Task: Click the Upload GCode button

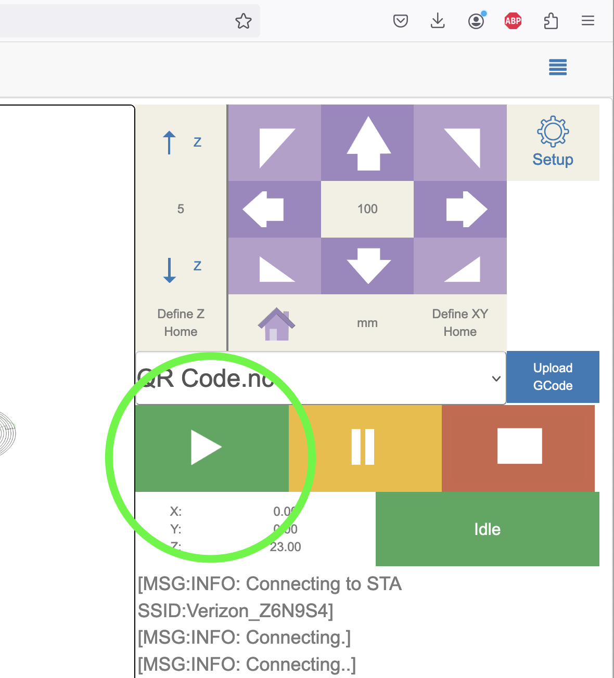Action: [x=553, y=377]
